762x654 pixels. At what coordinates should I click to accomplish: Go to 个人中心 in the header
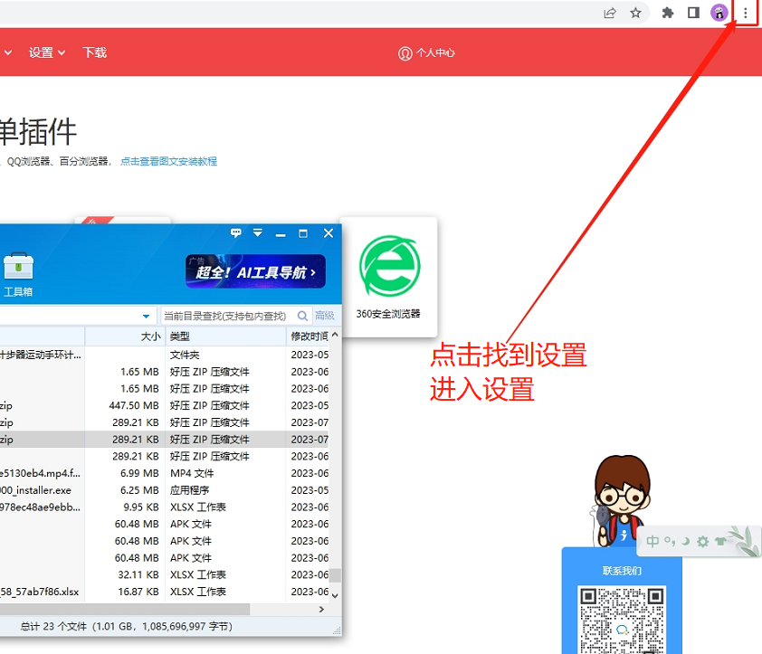[x=427, y=53]
